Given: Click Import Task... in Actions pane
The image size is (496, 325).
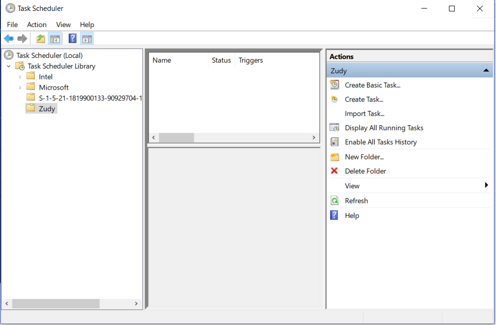Looking at the screenshot, I should coord(364,113).
